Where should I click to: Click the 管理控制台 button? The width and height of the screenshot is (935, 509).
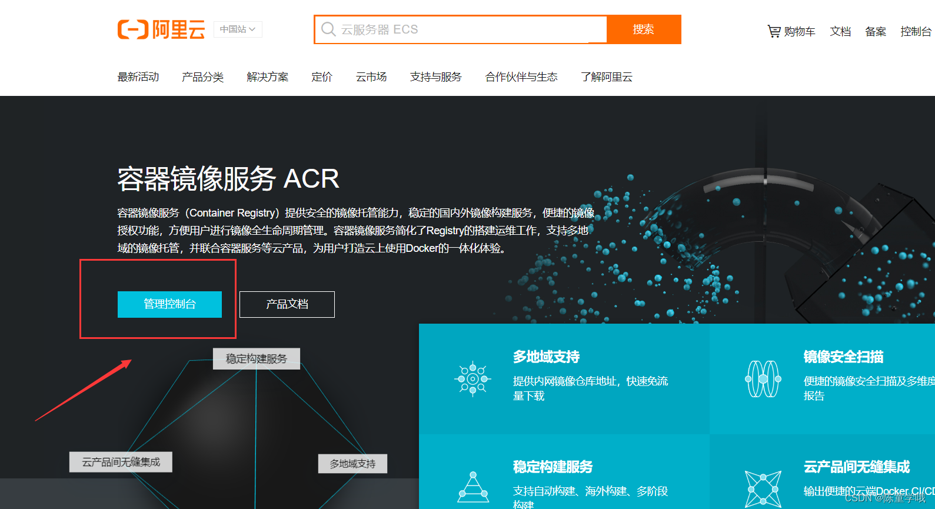tap(169, 304)
